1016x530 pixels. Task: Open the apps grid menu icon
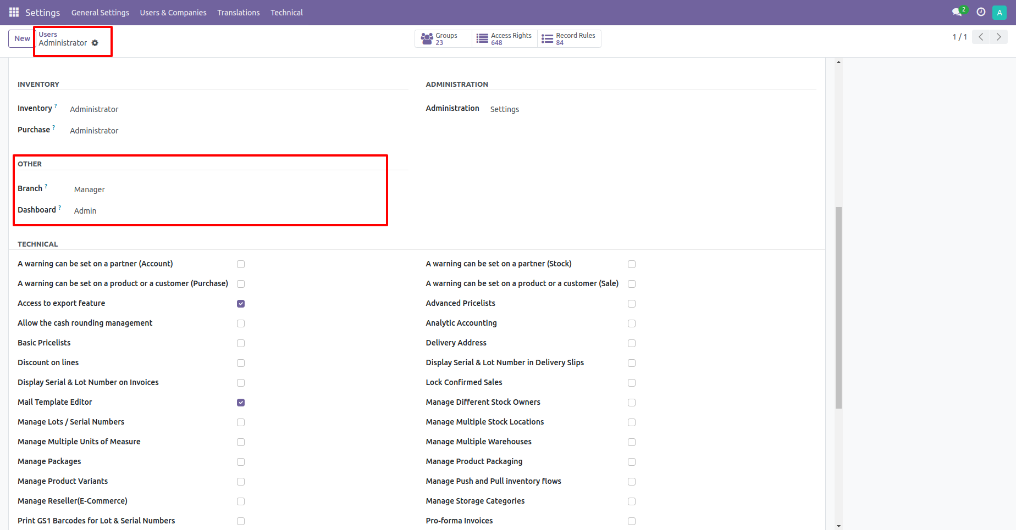(x=14, y=12)
